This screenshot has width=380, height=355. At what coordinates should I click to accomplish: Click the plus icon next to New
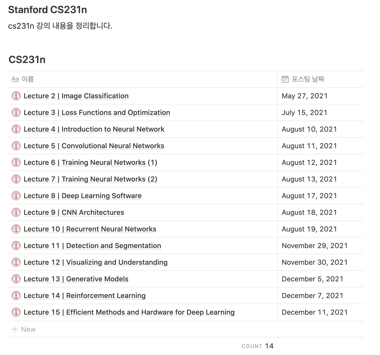point(15,329)
